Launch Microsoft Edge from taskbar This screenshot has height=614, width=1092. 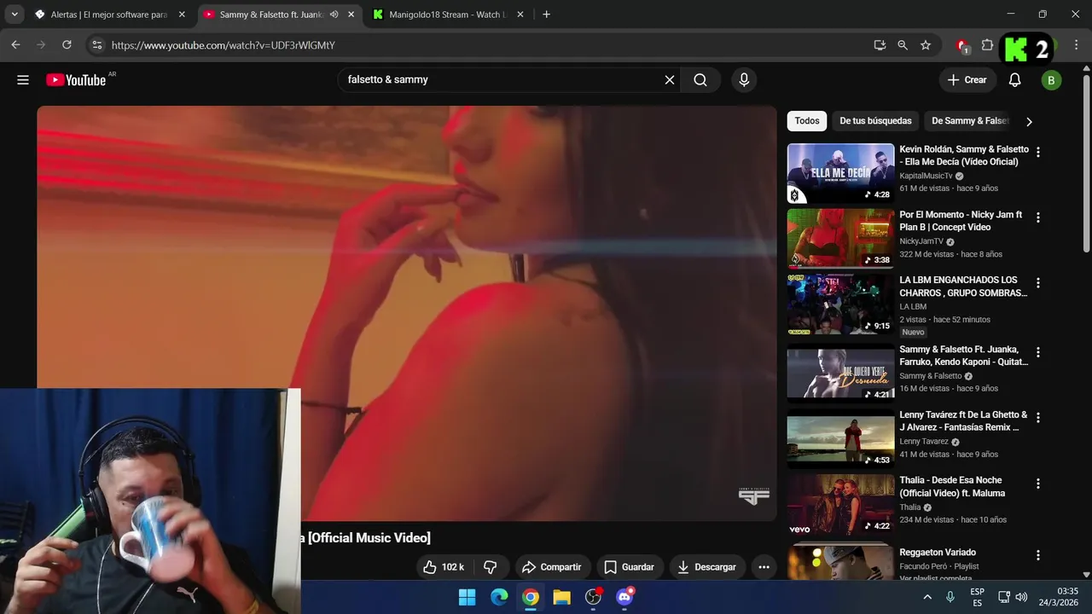click(x=499, y=597)
